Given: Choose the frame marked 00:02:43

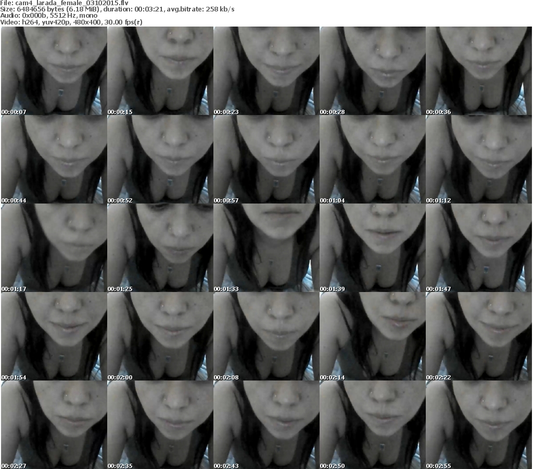Looking at the screenshot, I should click(266, 425).
